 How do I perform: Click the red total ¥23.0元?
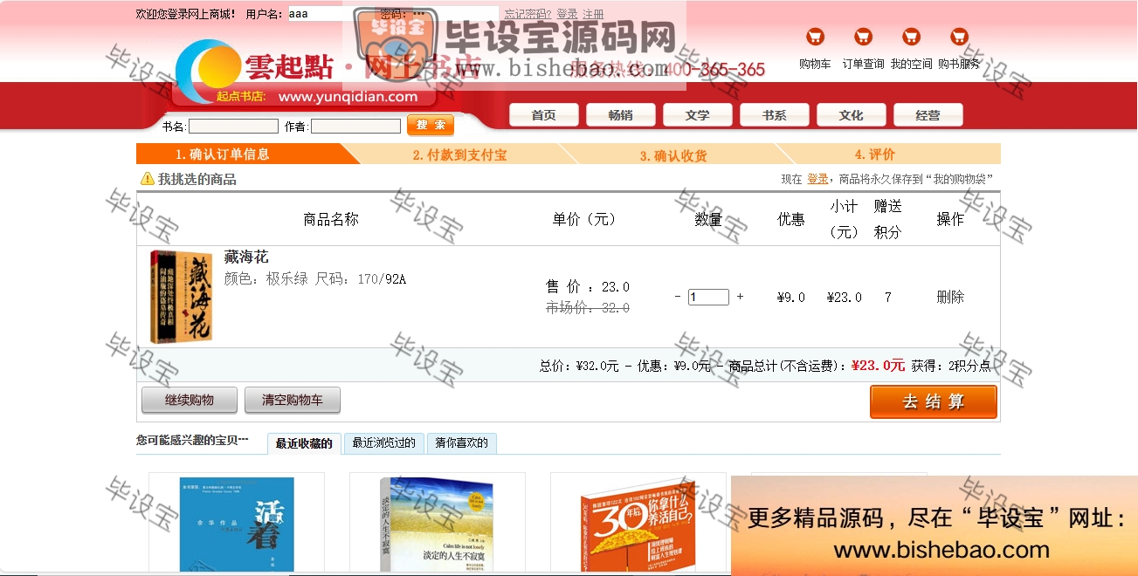(878, 366)
